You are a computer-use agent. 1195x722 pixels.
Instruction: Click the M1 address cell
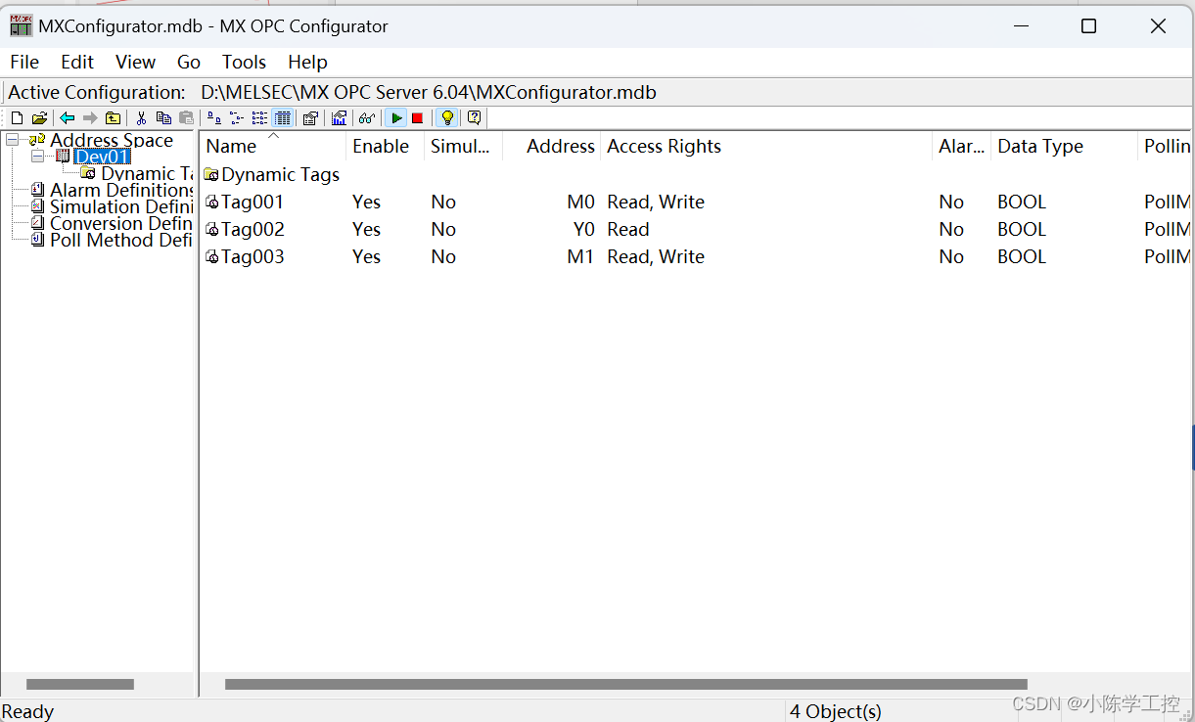(x=580, y=256)
